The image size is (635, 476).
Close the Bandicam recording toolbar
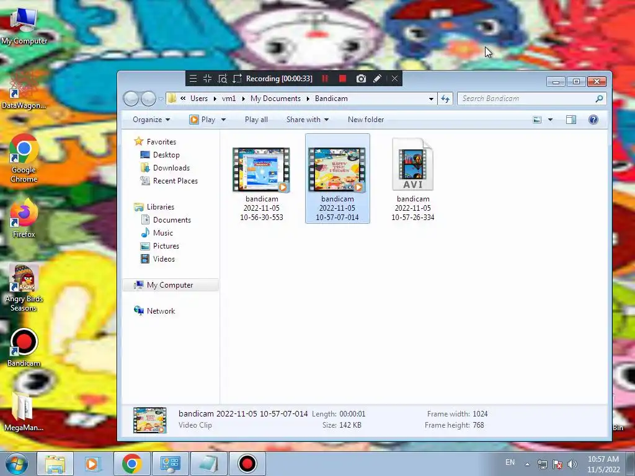click(x=395, y=79)
